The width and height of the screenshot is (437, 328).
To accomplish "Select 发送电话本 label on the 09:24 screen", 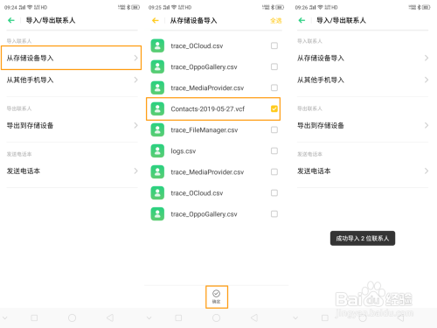I will click(24, 171).
